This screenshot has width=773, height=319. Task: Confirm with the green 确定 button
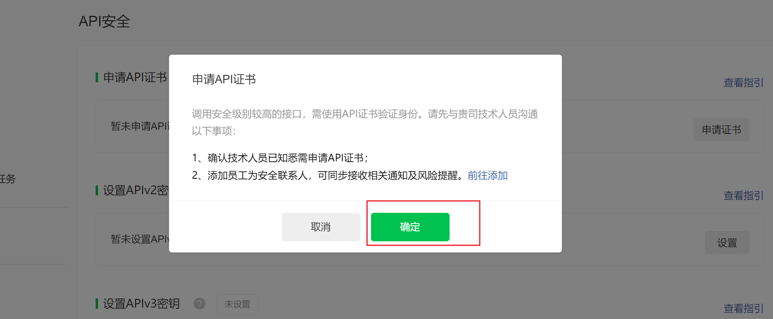[x=410, y=227]
